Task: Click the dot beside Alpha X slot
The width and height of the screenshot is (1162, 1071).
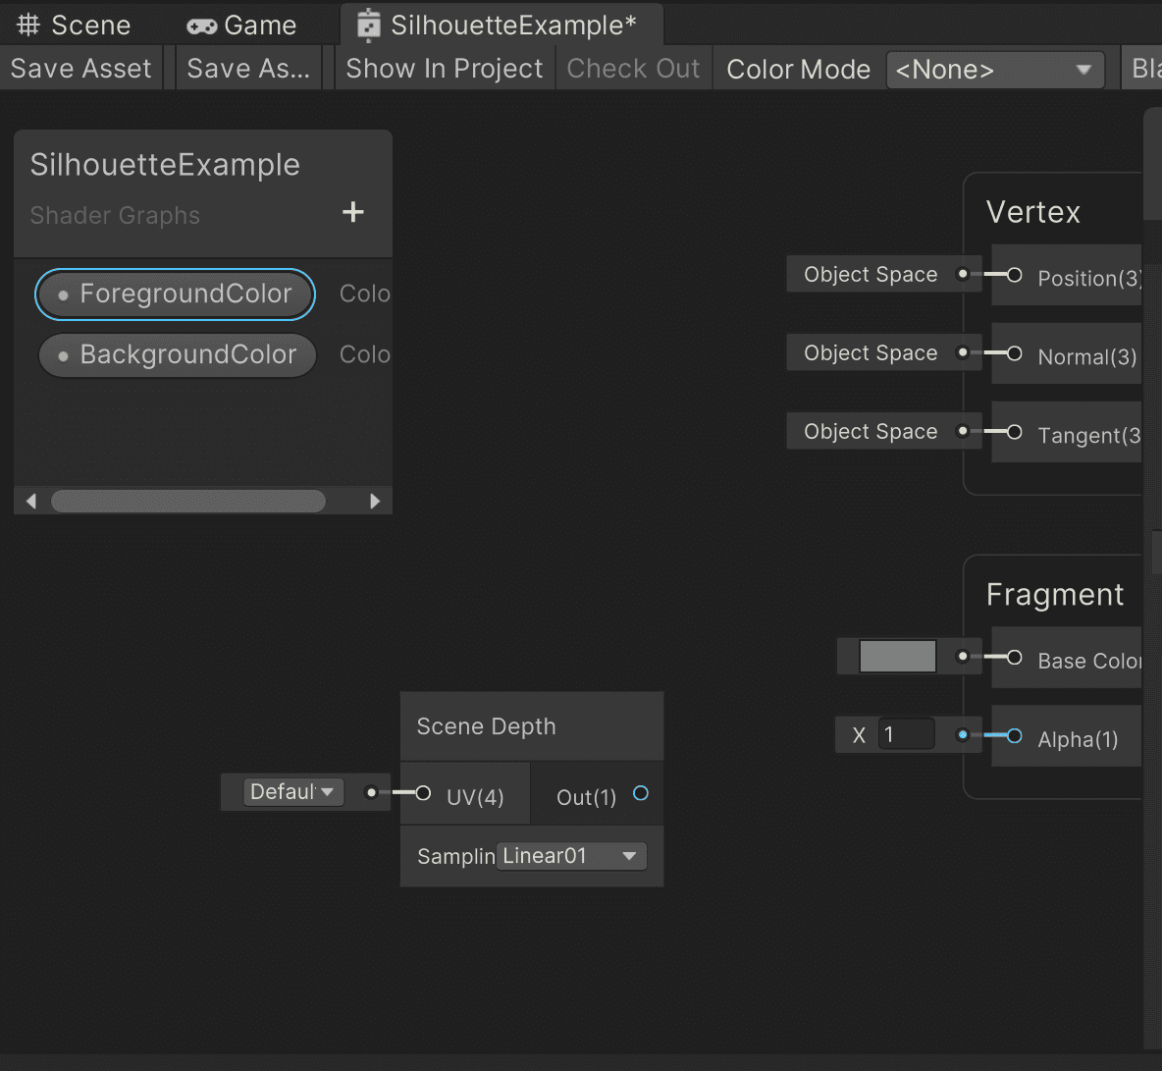Action: point(963,734)
